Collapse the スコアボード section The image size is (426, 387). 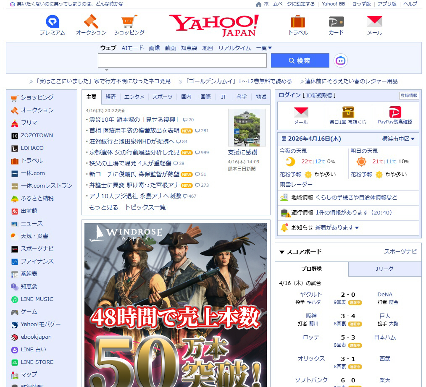[282, 252]
